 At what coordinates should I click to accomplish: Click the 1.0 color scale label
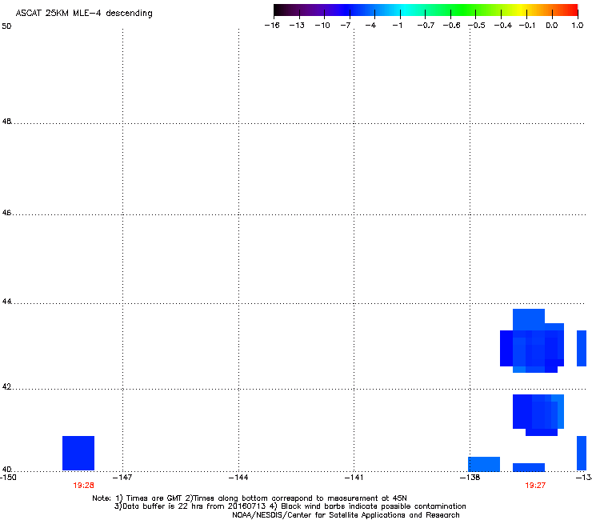578,26
